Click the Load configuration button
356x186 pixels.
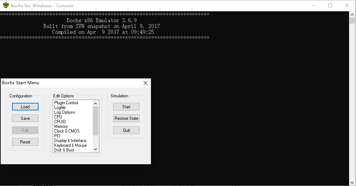coord(25,106)
